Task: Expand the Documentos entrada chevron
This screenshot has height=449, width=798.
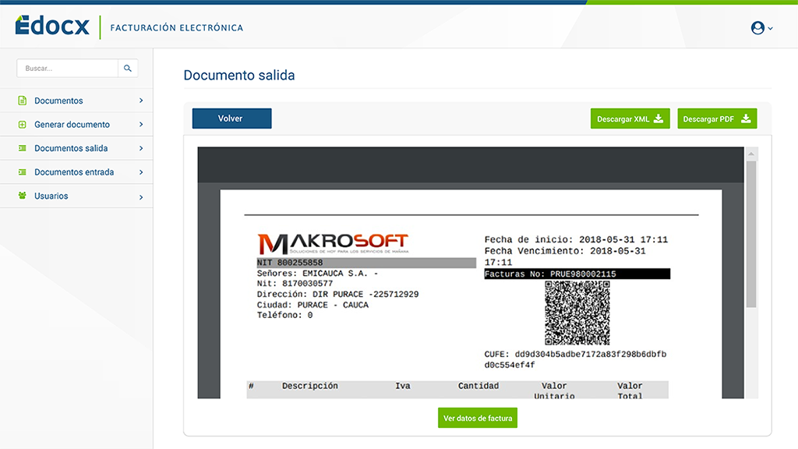Action: click(141, 172)
